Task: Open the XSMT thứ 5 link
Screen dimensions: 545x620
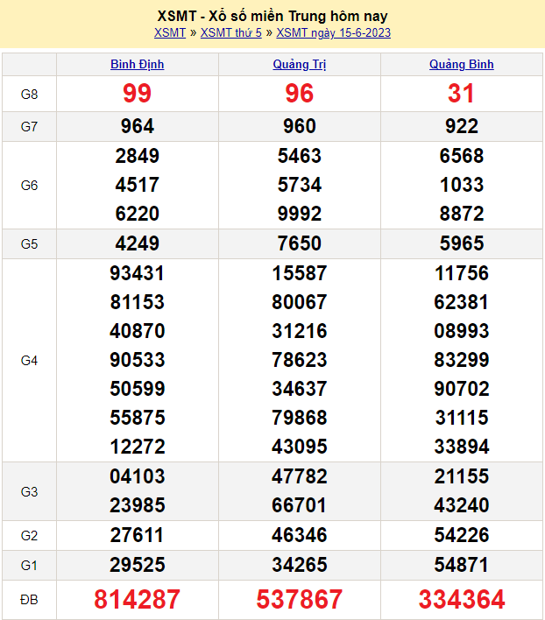Action: click(x=231, y=32)
